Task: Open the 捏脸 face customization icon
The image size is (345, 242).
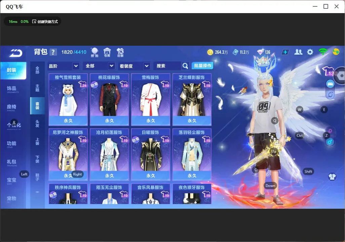Action: 94,52
